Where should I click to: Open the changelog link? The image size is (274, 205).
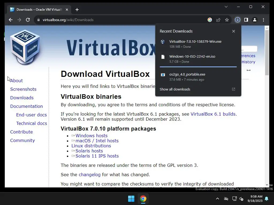(x=90, y=175)
